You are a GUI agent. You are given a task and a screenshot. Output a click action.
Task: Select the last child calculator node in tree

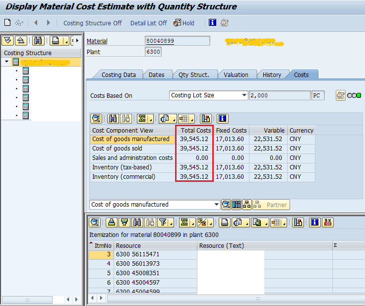pyautogui.click(x=26, y=115)
